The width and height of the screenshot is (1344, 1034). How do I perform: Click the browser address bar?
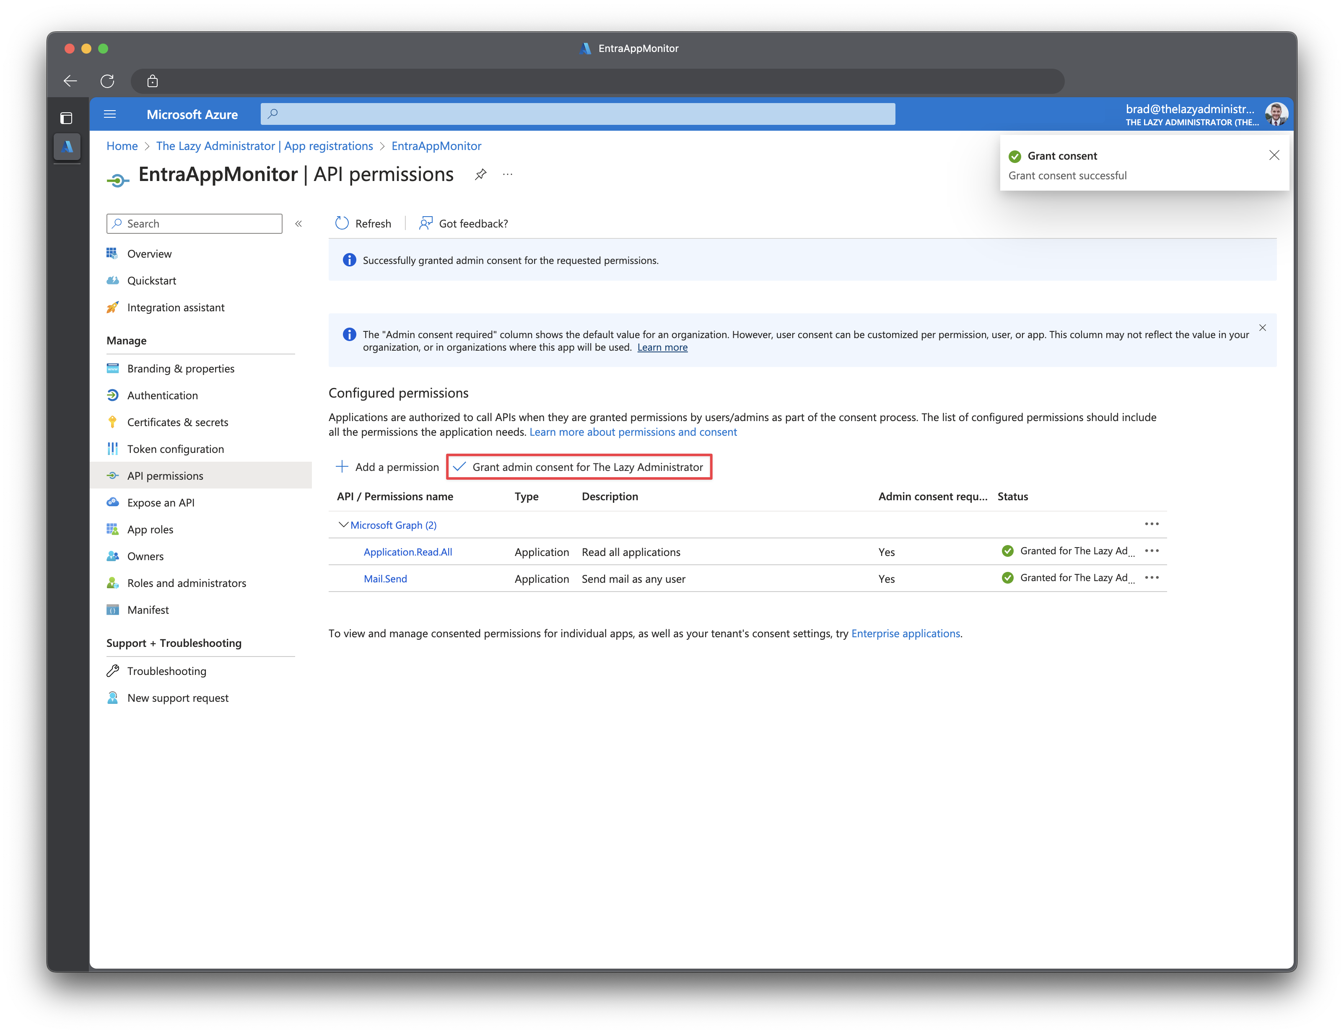click(x=597, y=80)
